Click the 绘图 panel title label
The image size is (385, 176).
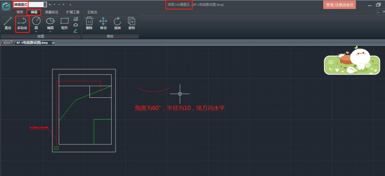click(41, 36)
